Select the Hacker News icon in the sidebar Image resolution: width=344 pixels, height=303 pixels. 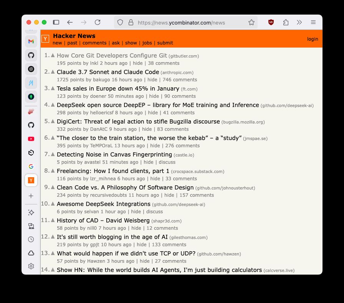pos(31,180)
